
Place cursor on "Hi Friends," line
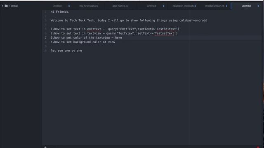pos(60,12)
